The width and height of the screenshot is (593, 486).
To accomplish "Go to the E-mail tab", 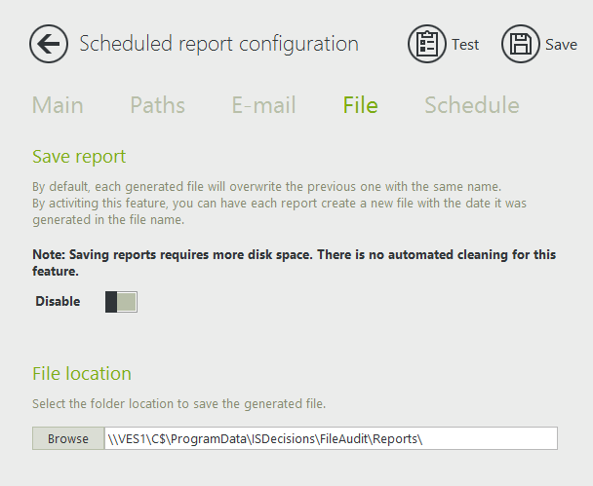I will (x=263, y=105).
